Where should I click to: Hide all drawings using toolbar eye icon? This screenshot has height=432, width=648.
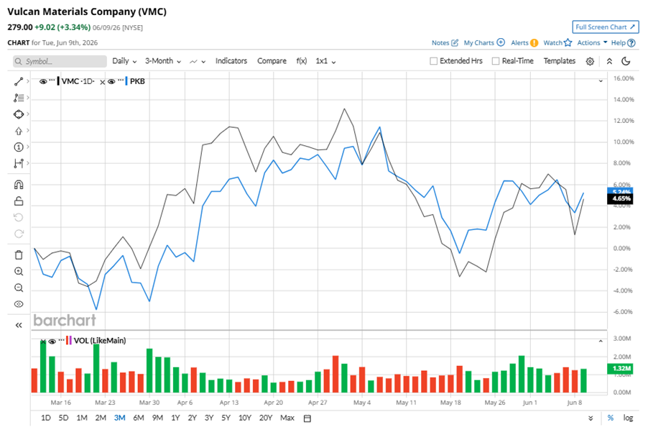19,304
